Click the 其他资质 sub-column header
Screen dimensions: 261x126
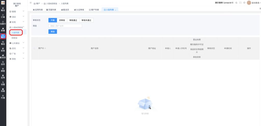pos(197,57)
